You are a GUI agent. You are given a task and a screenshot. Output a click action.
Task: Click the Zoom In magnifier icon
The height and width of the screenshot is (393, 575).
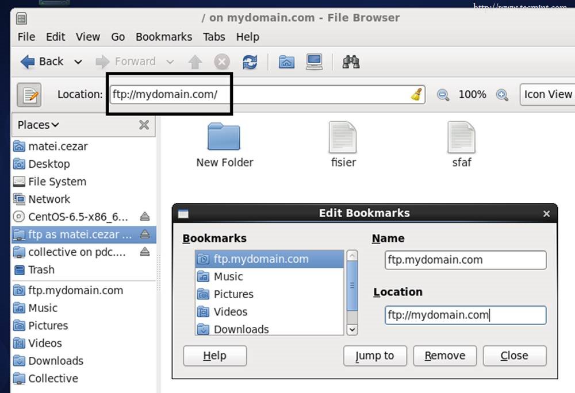pyautogui.click(x=502, y=95)
